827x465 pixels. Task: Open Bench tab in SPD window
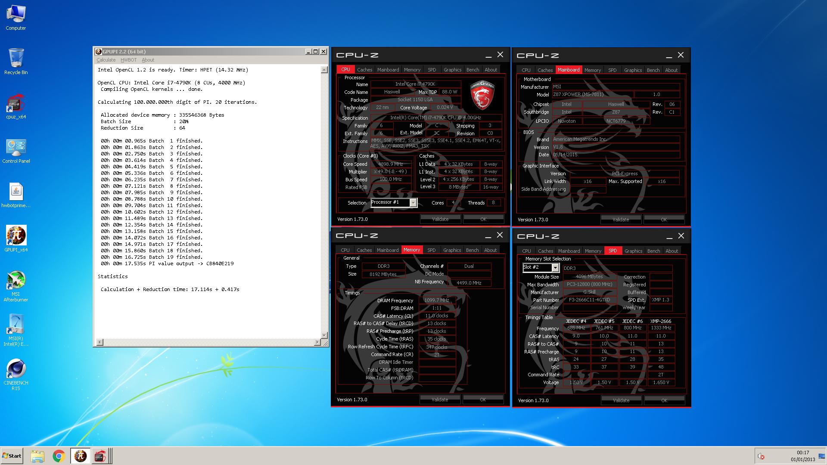click(653, 251)
